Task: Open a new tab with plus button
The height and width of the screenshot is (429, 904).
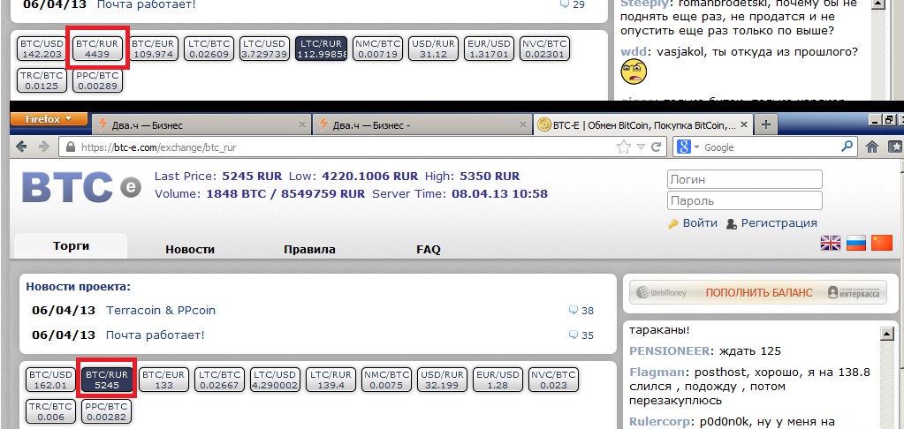Action: coord(765,124)
